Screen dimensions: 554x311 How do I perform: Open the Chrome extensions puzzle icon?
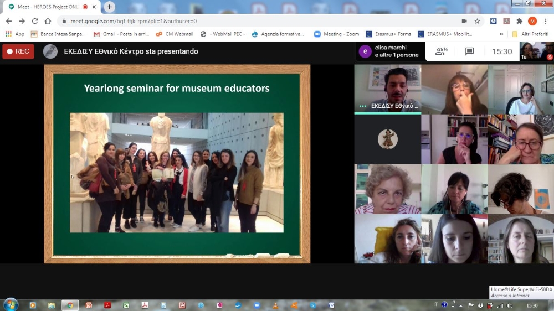519,21
